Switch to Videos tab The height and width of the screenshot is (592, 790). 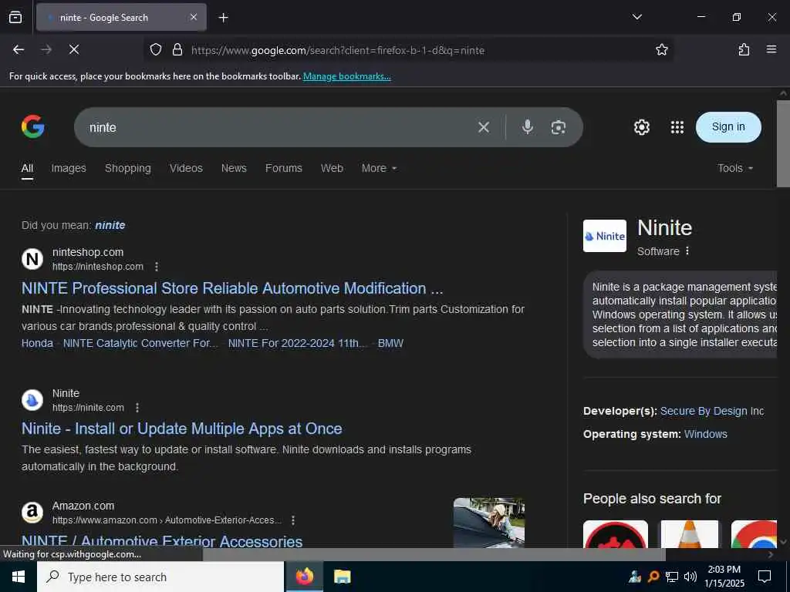(x=186, y=168)
